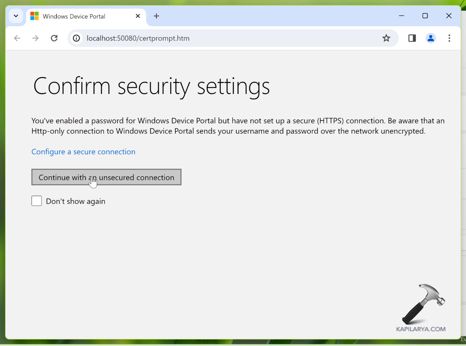
Task: Open the Chrome profile avatar
Action: 431,38
